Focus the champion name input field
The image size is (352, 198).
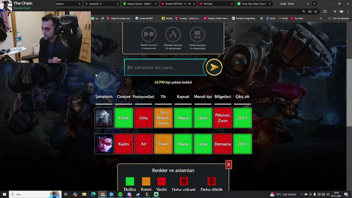point(164,67)
